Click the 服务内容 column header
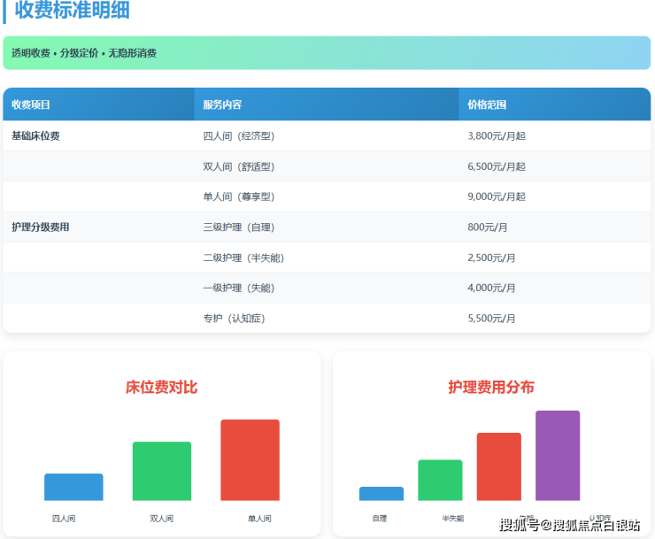This screenshot has height=539, width=655. tap(222, 104)
